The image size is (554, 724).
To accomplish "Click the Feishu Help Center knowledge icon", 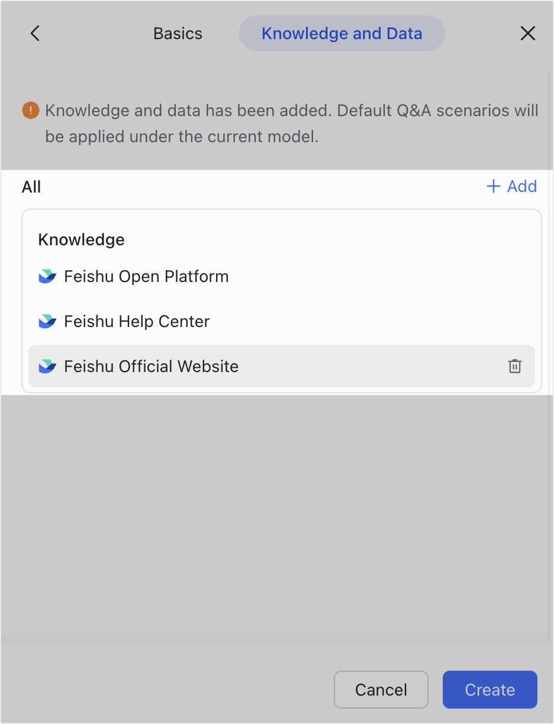I will [x=47, y=321].
